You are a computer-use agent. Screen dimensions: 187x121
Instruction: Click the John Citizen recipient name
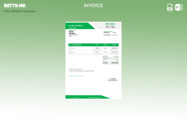tap(72, 33)
